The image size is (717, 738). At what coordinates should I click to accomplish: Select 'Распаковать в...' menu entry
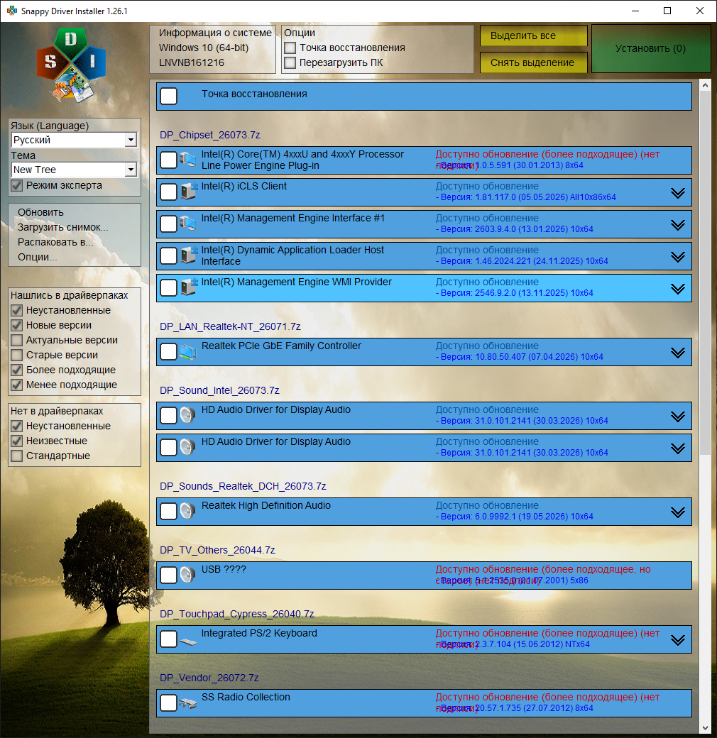click(55, 242)
